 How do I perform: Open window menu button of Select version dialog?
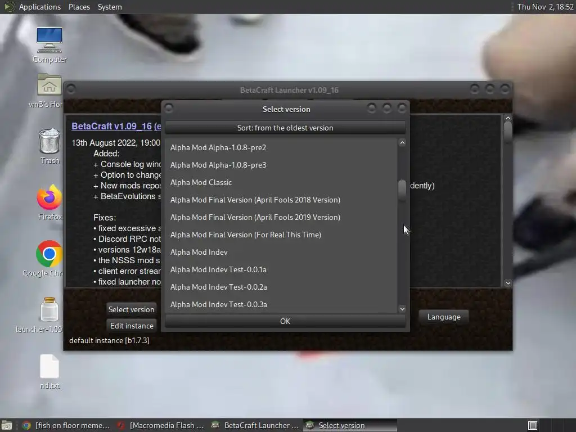(x=169, y=109)
